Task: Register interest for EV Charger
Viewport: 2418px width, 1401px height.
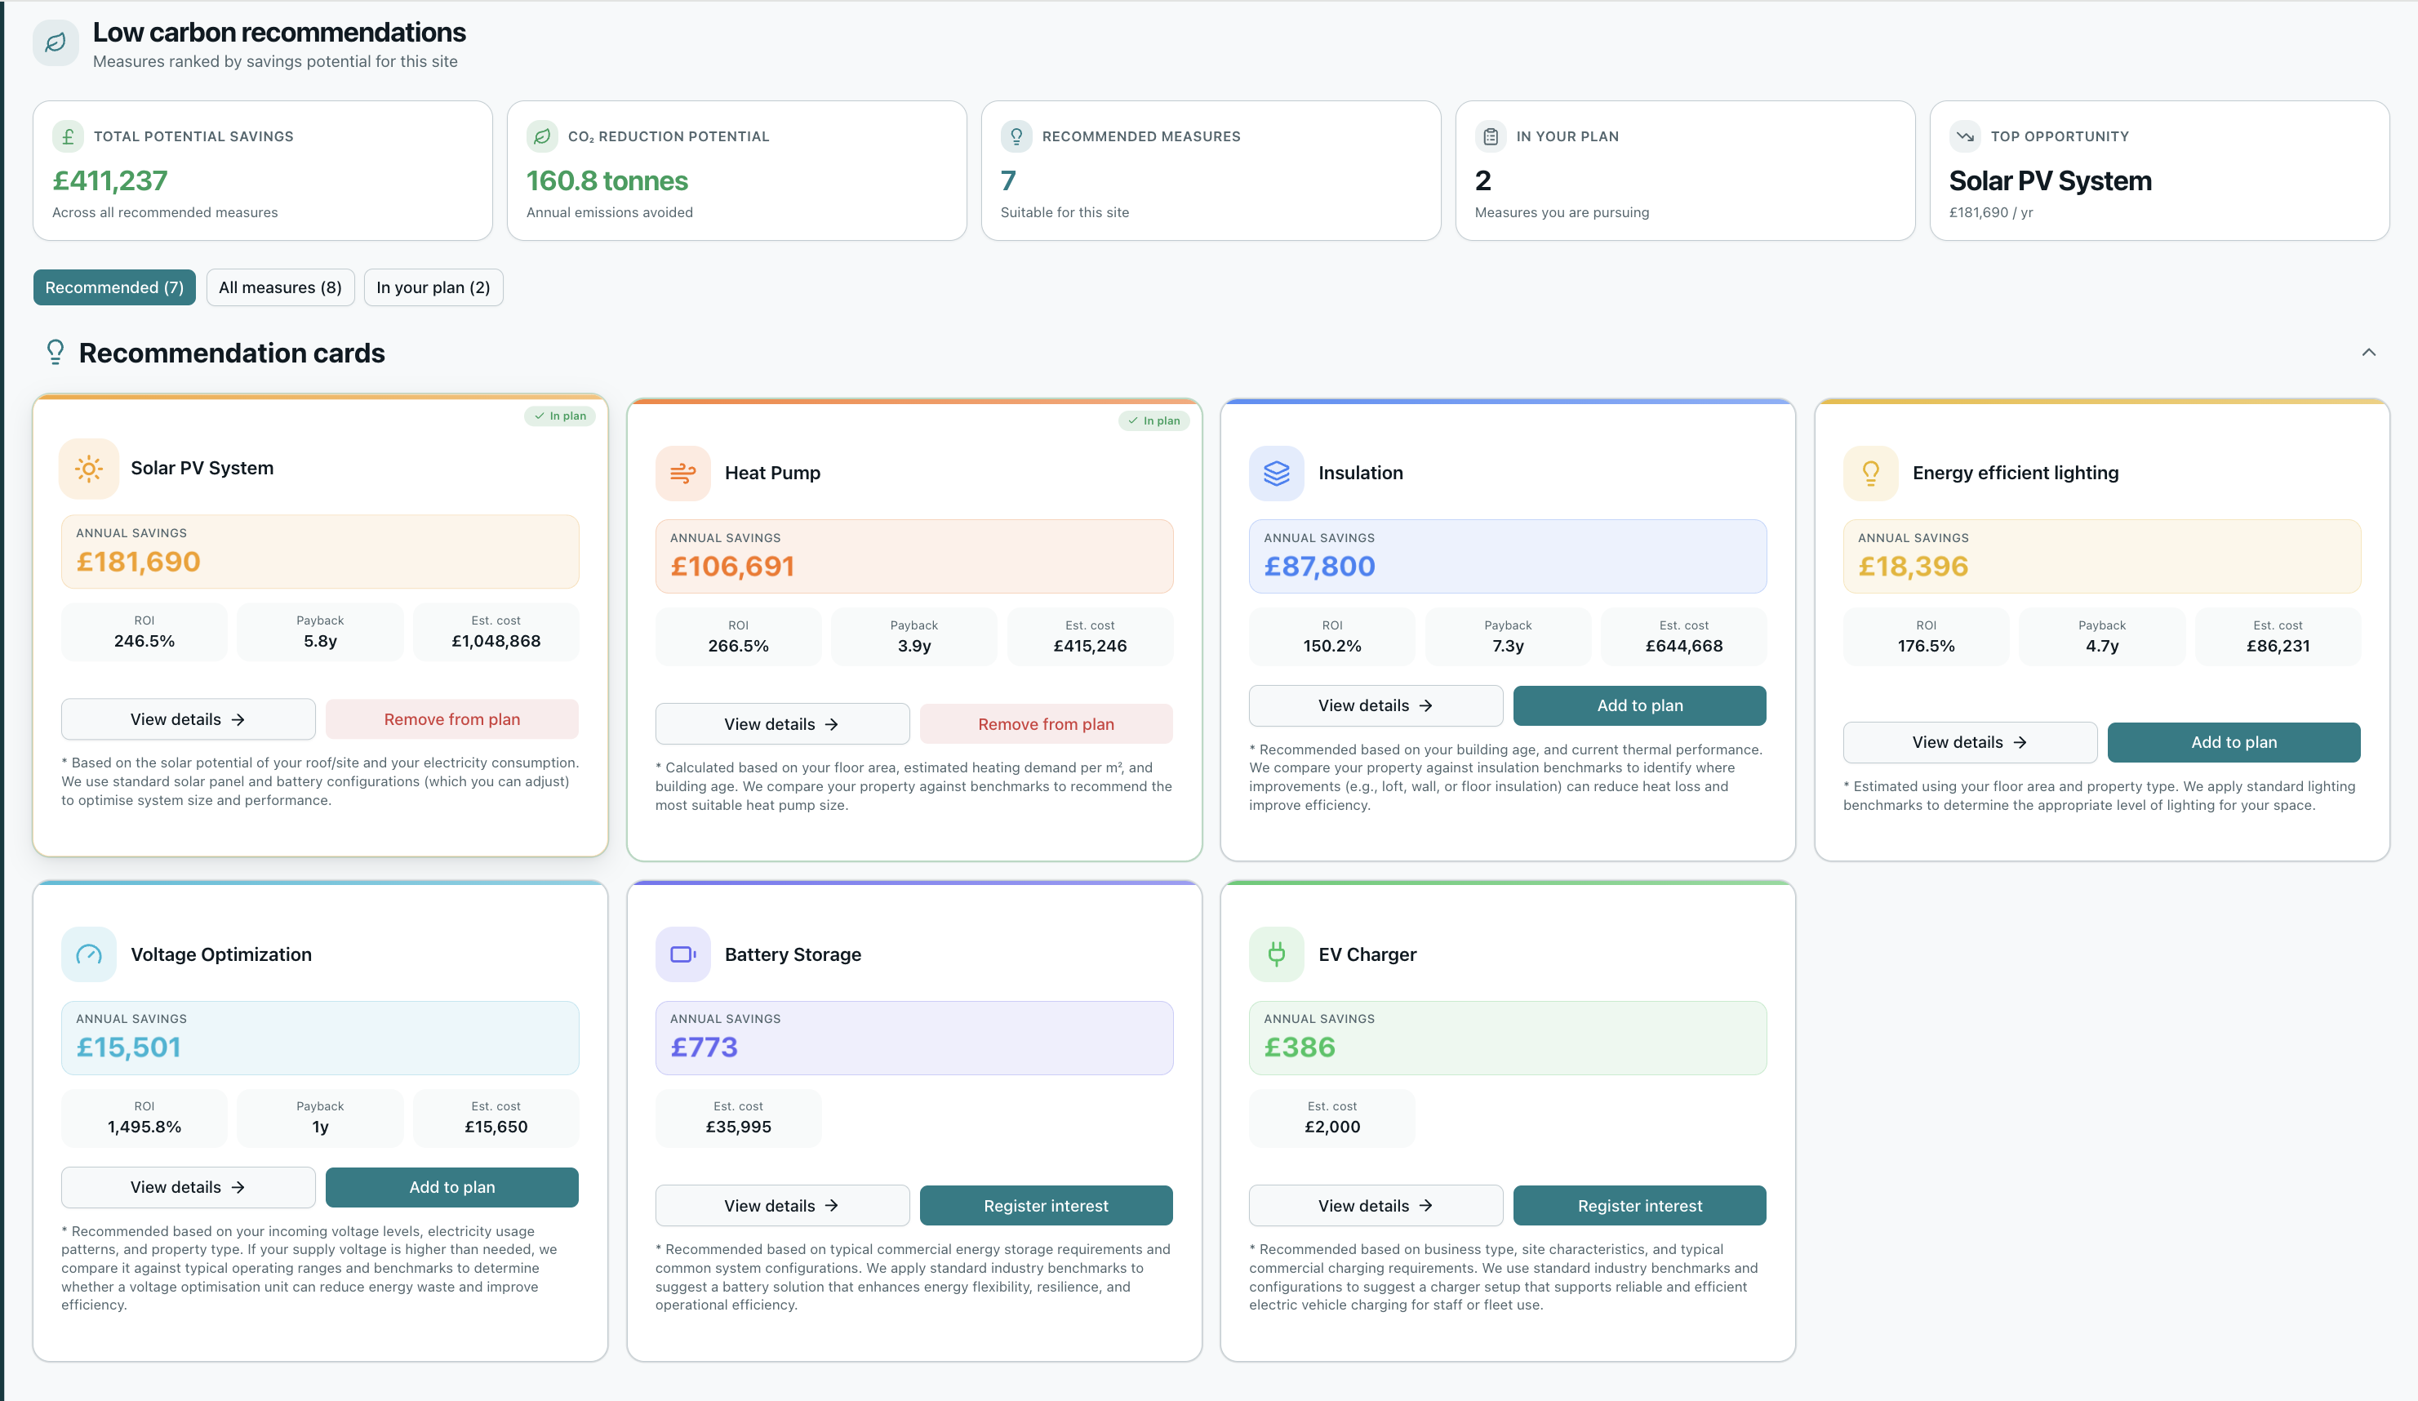Action: [x=1640, y=1206]
